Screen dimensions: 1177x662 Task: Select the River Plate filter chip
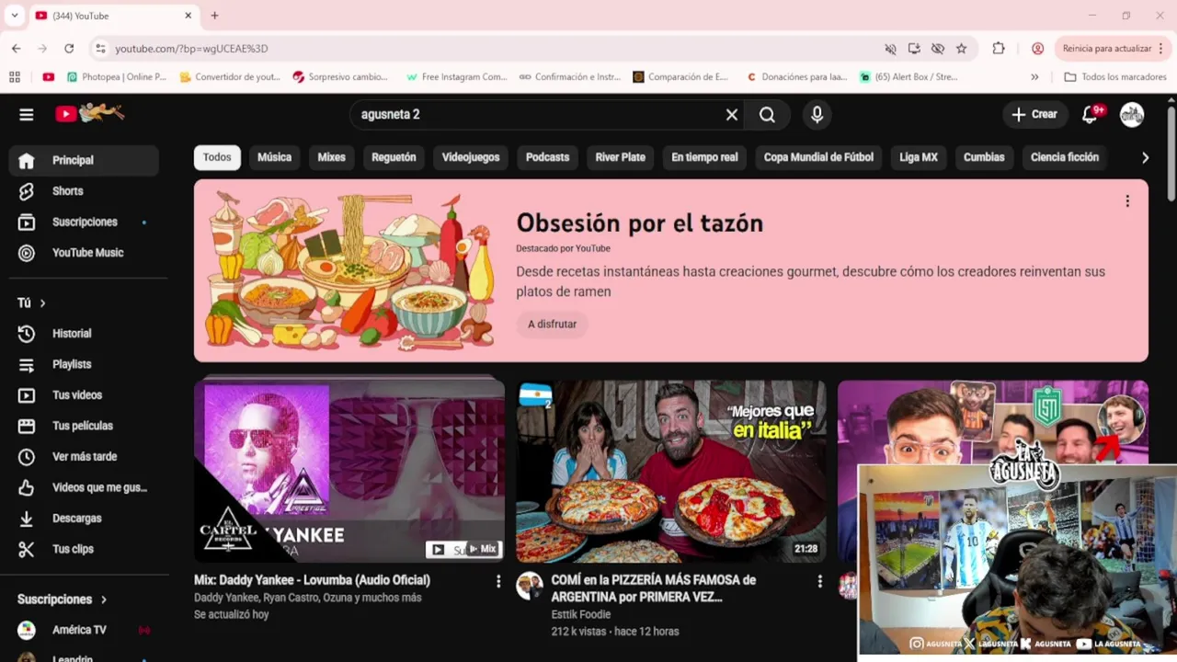(x=620, y=158)
